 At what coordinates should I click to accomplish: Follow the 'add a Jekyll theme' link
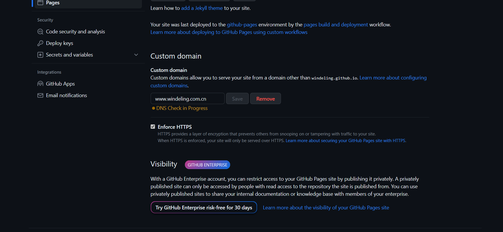tap(202, 8)
